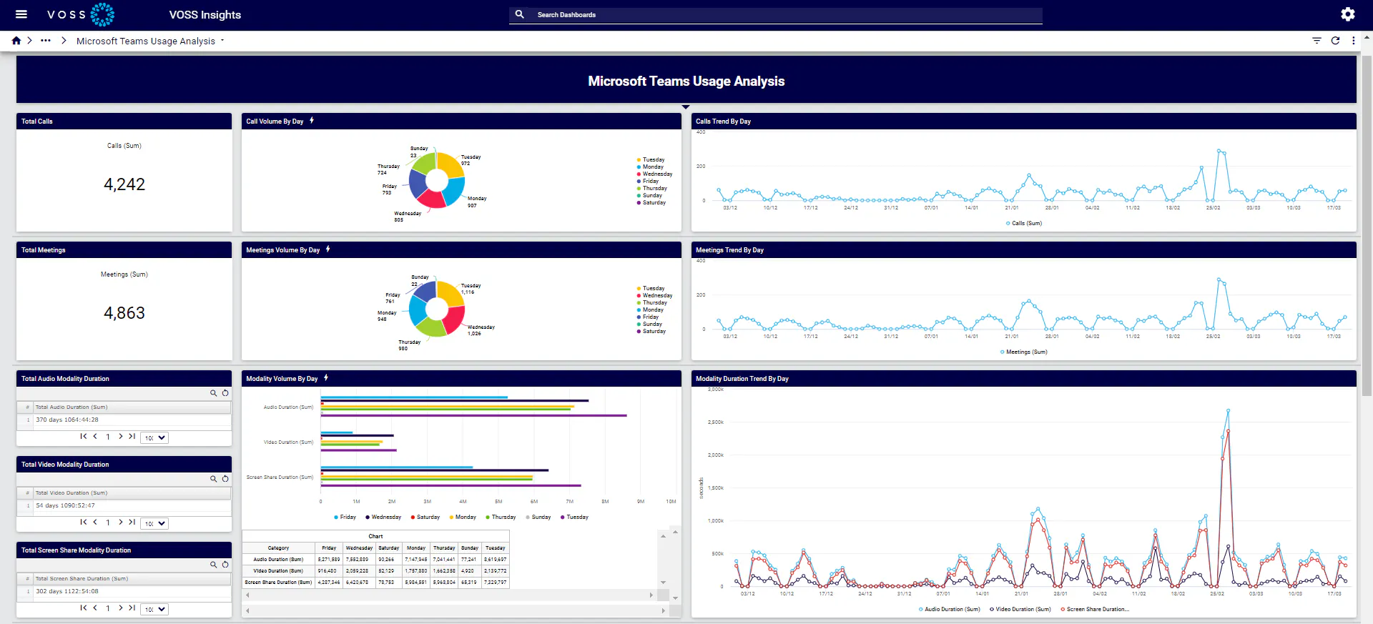This screenshot has width=1373, height=624.
Task: Toggle Tuesday in Call Volume legend
Action: 651,160
